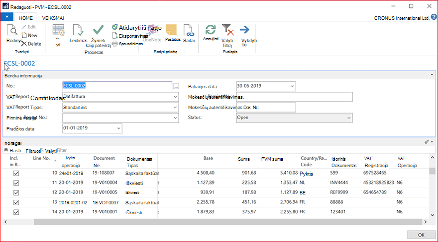Uncheck Incl. in Report for line 10
The image size is (438, 242).
click(x=16, y=173)
